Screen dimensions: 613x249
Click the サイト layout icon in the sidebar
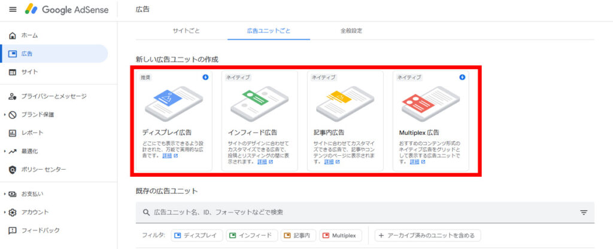[13, 72]
